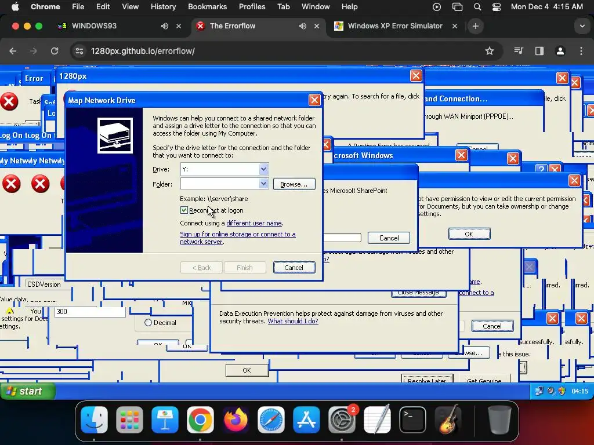The width and height of the screenshot is (594, 445).
Task: Bookmark this page with the star icon
Action: tap(490, 51)
